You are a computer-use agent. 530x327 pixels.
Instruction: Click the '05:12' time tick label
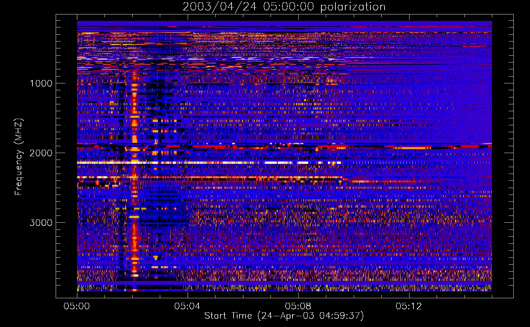409,306
